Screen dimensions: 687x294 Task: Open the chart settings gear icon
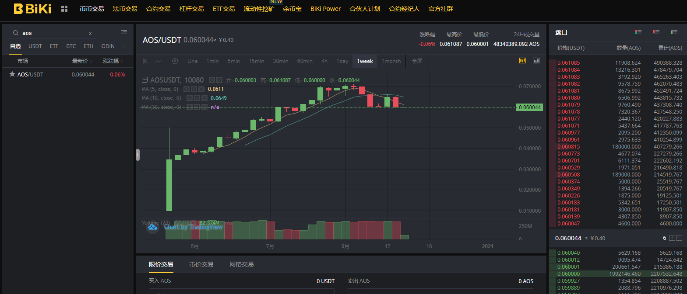click(x=175, y=61)
